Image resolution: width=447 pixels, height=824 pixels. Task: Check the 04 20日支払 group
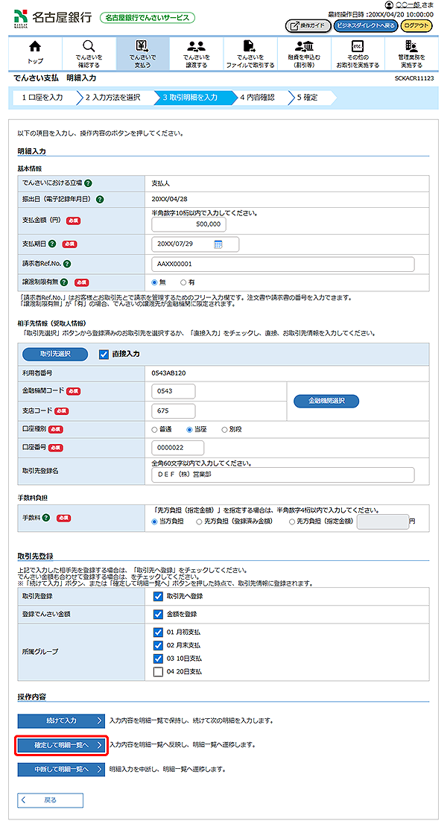(x=157, y=671)
